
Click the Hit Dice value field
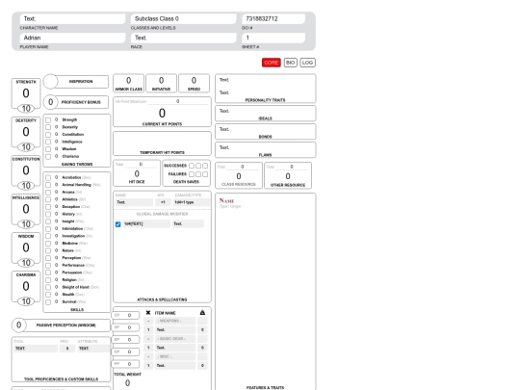[137, 173]
